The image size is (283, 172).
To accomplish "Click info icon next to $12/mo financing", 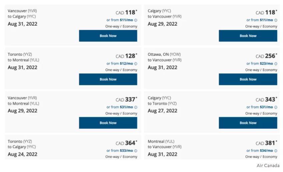I will click(136, 64).
